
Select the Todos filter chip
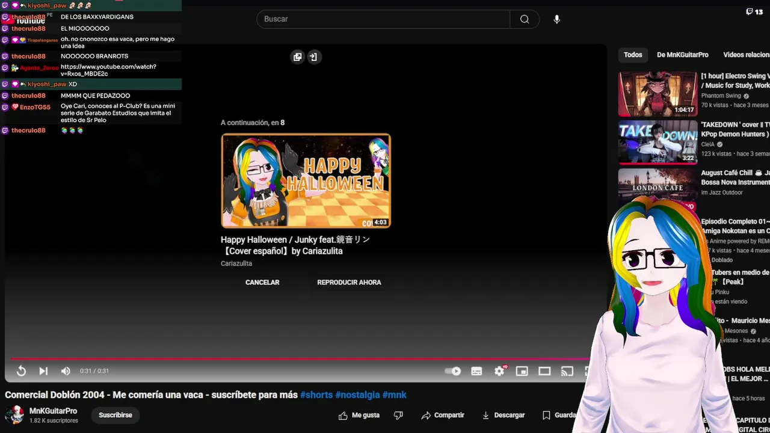coord(633,55)
